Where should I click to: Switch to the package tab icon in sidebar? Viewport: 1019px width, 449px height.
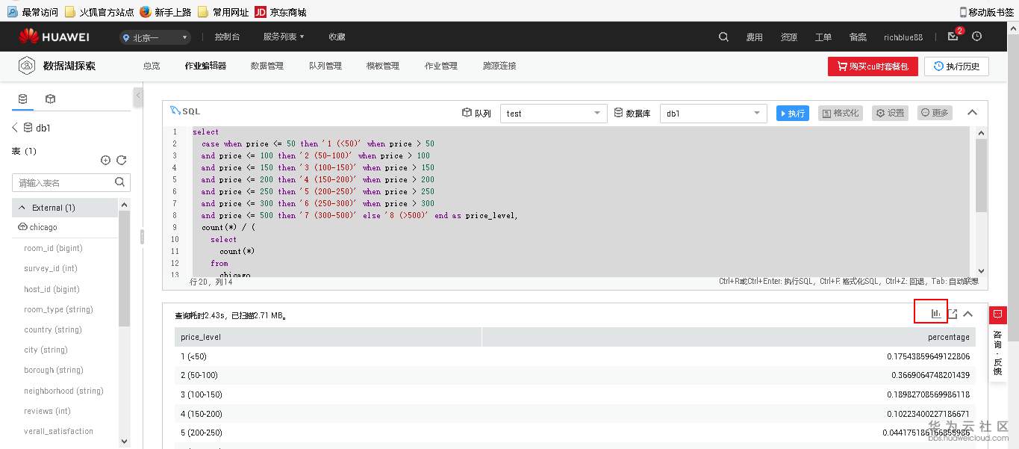point(49,98)
